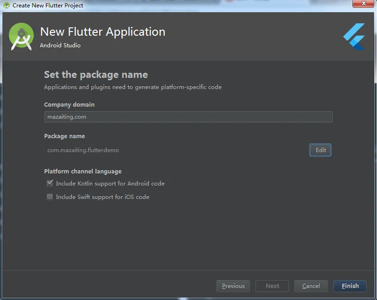Go back with the Previous button
This screenshot has width=377, height=300.
(x=233, y=286)
